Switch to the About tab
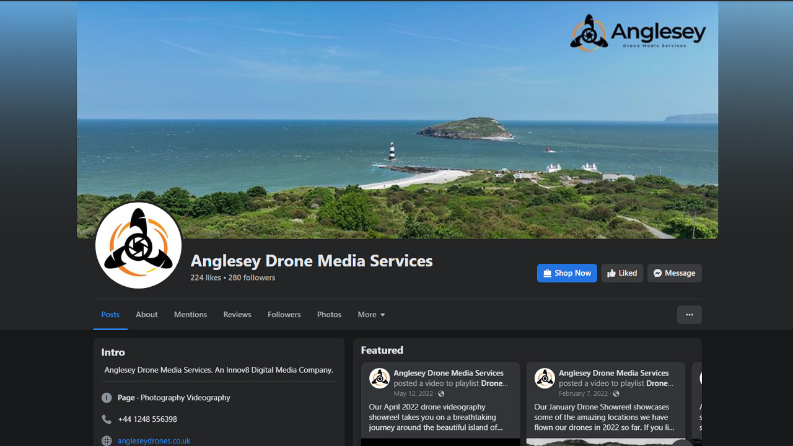793x446 pixels. (x=147, y=315)
